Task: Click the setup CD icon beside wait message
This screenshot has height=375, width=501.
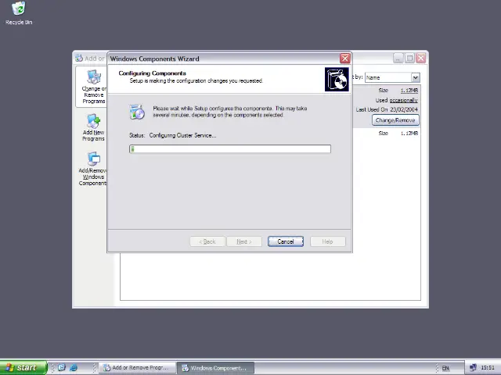Action: point(138,112)
